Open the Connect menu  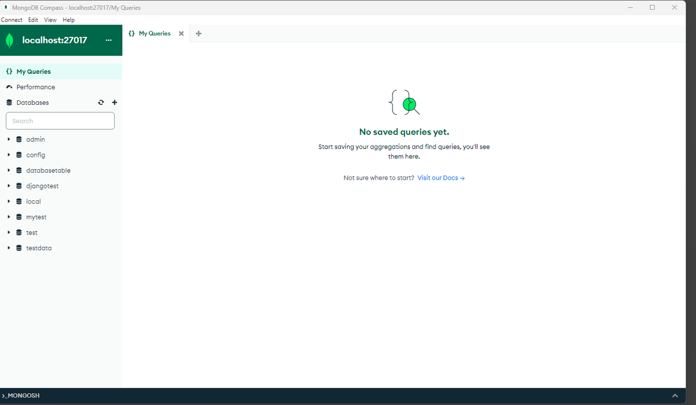12,20
